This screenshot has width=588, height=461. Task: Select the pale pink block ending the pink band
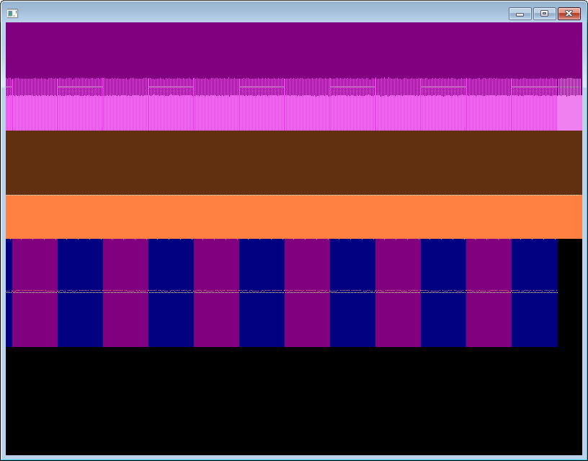click(x=569, y=113)
